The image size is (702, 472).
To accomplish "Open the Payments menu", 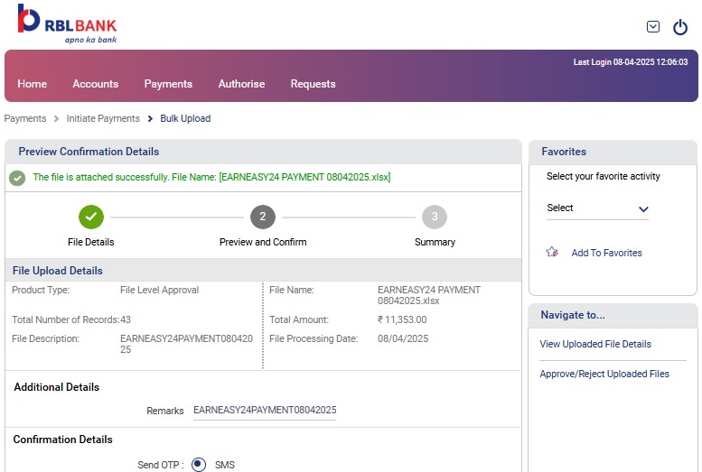I will pos(168,84).
